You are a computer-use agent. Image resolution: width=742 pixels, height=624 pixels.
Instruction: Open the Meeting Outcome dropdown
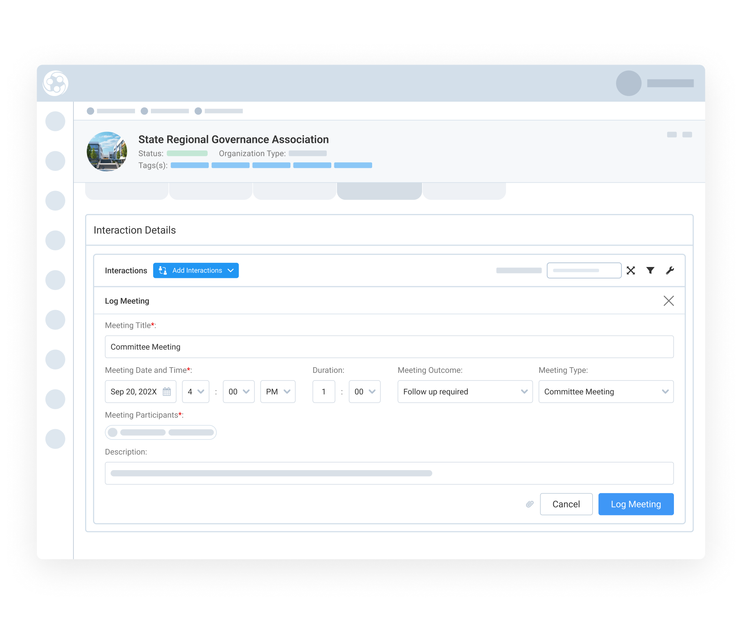click(465, 391)
